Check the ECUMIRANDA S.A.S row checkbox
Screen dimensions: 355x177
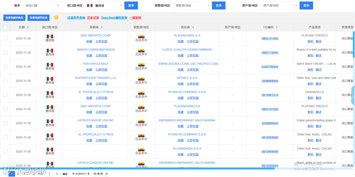pos(5,151)
